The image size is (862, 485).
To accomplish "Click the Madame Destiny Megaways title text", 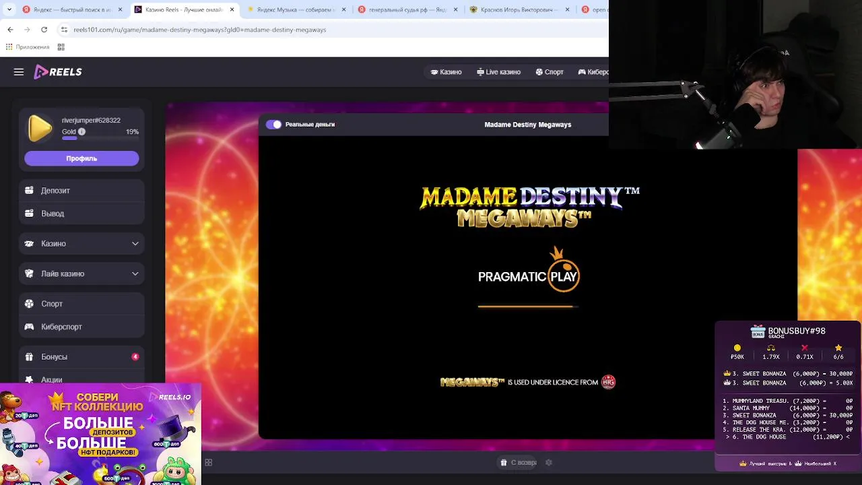I will (x=528, y=125).
